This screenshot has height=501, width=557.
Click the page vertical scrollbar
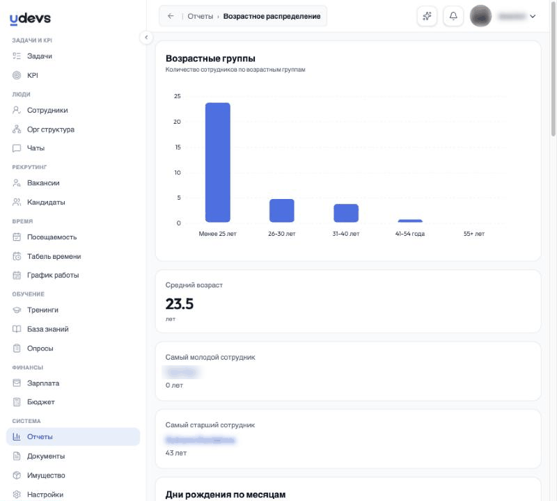tap(554, 67)
